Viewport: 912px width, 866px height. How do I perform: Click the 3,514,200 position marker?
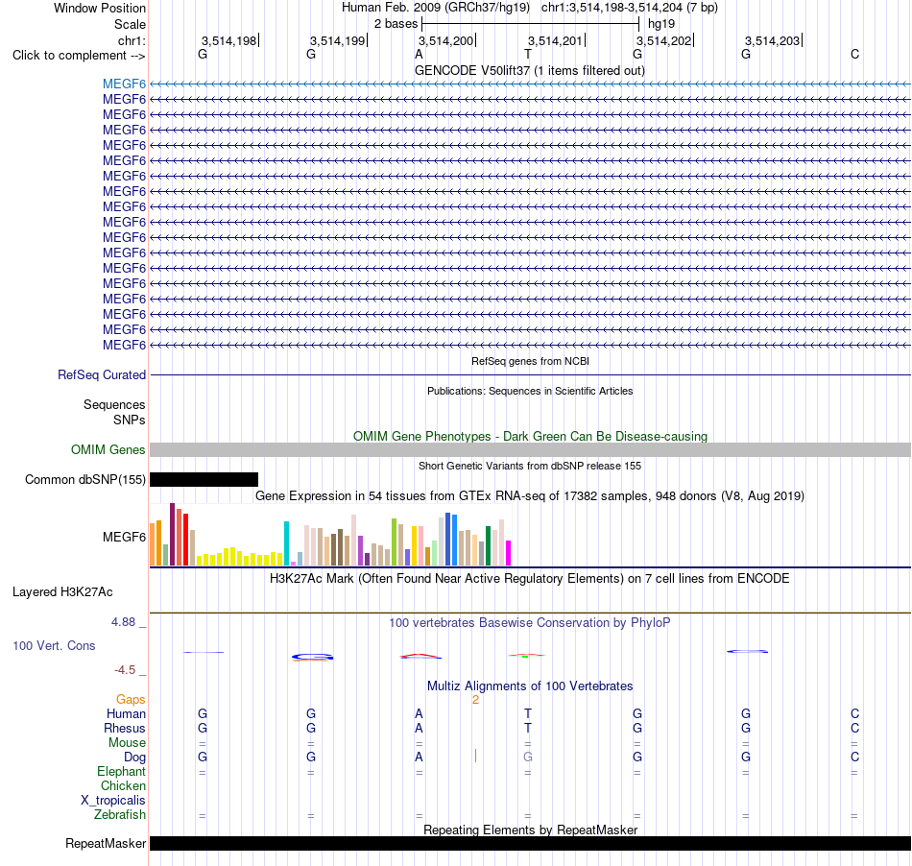[x=446, y=40]
